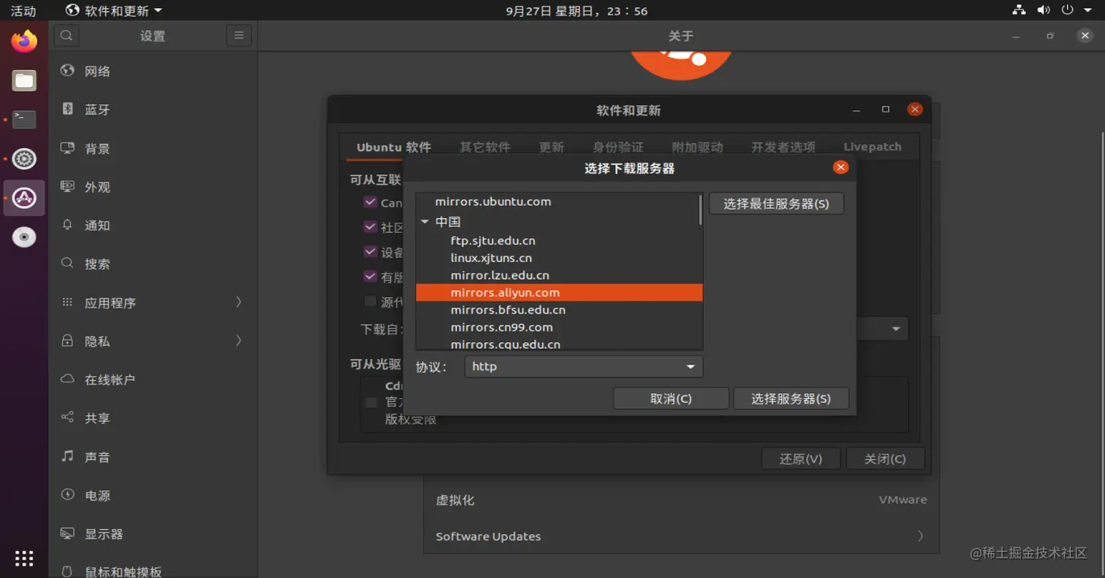
Task: Click the 电源 power icon in the sidebar
Action: (67, 495)
